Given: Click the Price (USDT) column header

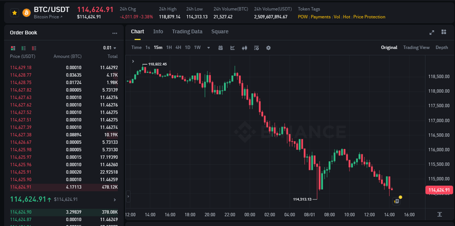Looking at the screenshot, I should click(x=23, y=56).
